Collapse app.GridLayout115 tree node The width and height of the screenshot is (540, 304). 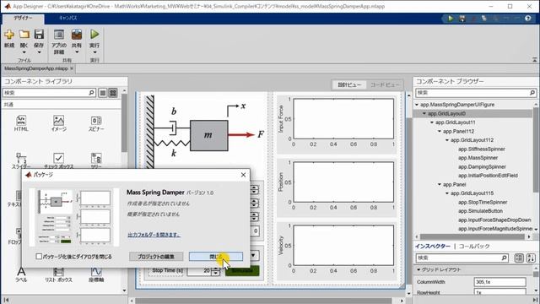point(447,193)
